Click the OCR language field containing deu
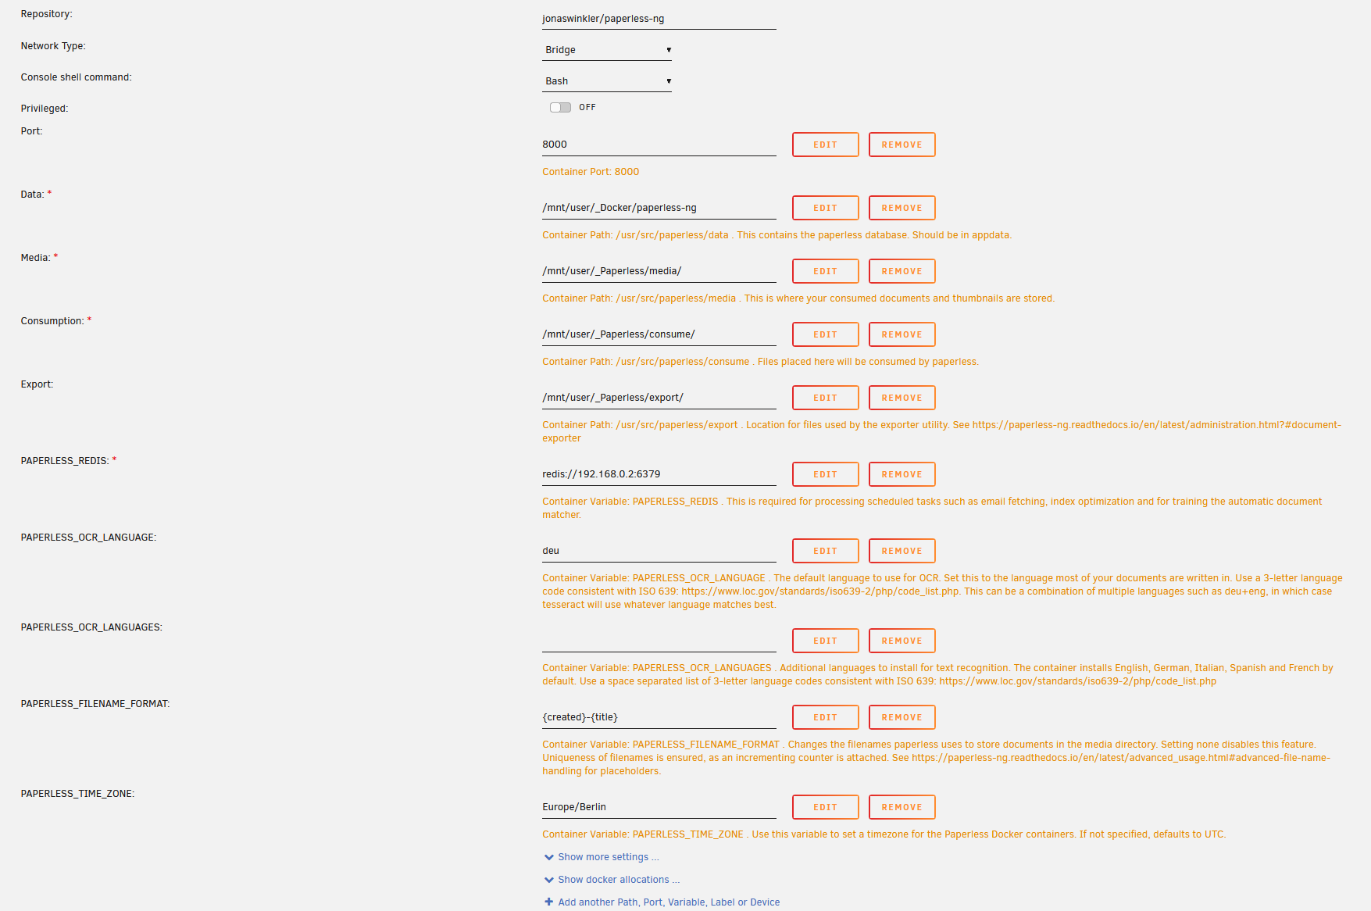Image resolution: width=1371 pixels, height=911 pixels. click(x=659, y=551)
